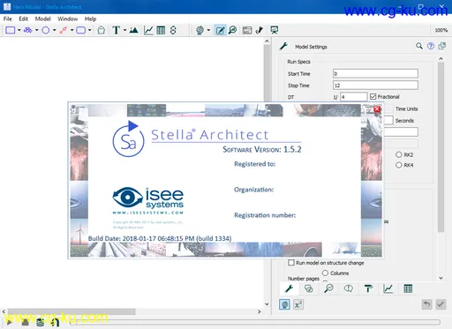Switch to the x² equation mode
The height and width of the screenshot is (329, 452).
tap(298, 304)
